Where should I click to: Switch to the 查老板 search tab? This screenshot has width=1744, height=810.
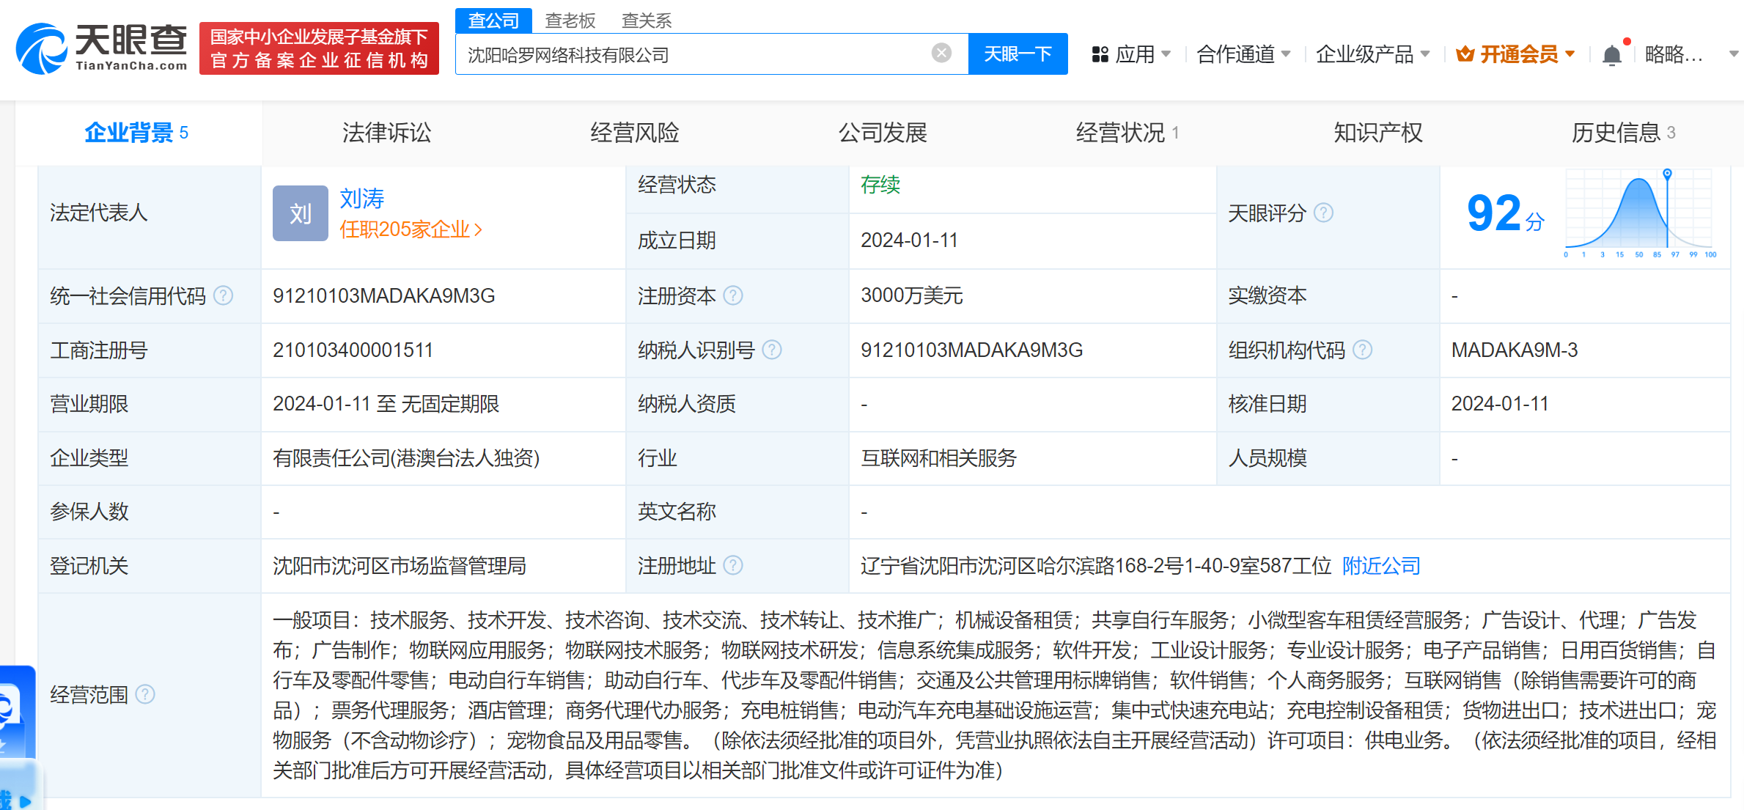click(571, 21)
